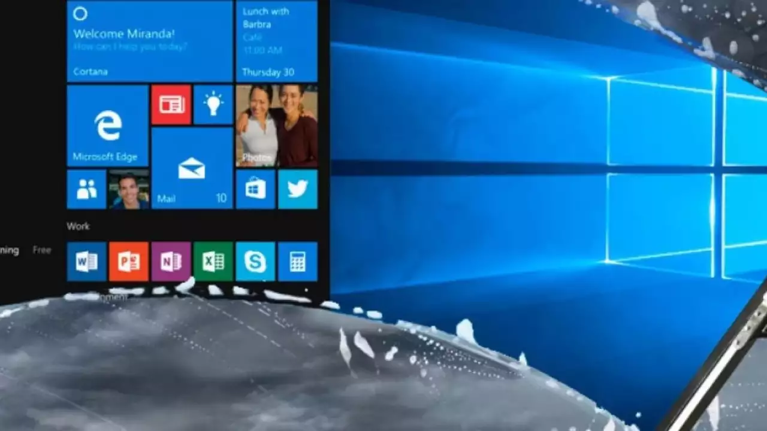Select the contact photo tile beside People

(x=129, y=189)
